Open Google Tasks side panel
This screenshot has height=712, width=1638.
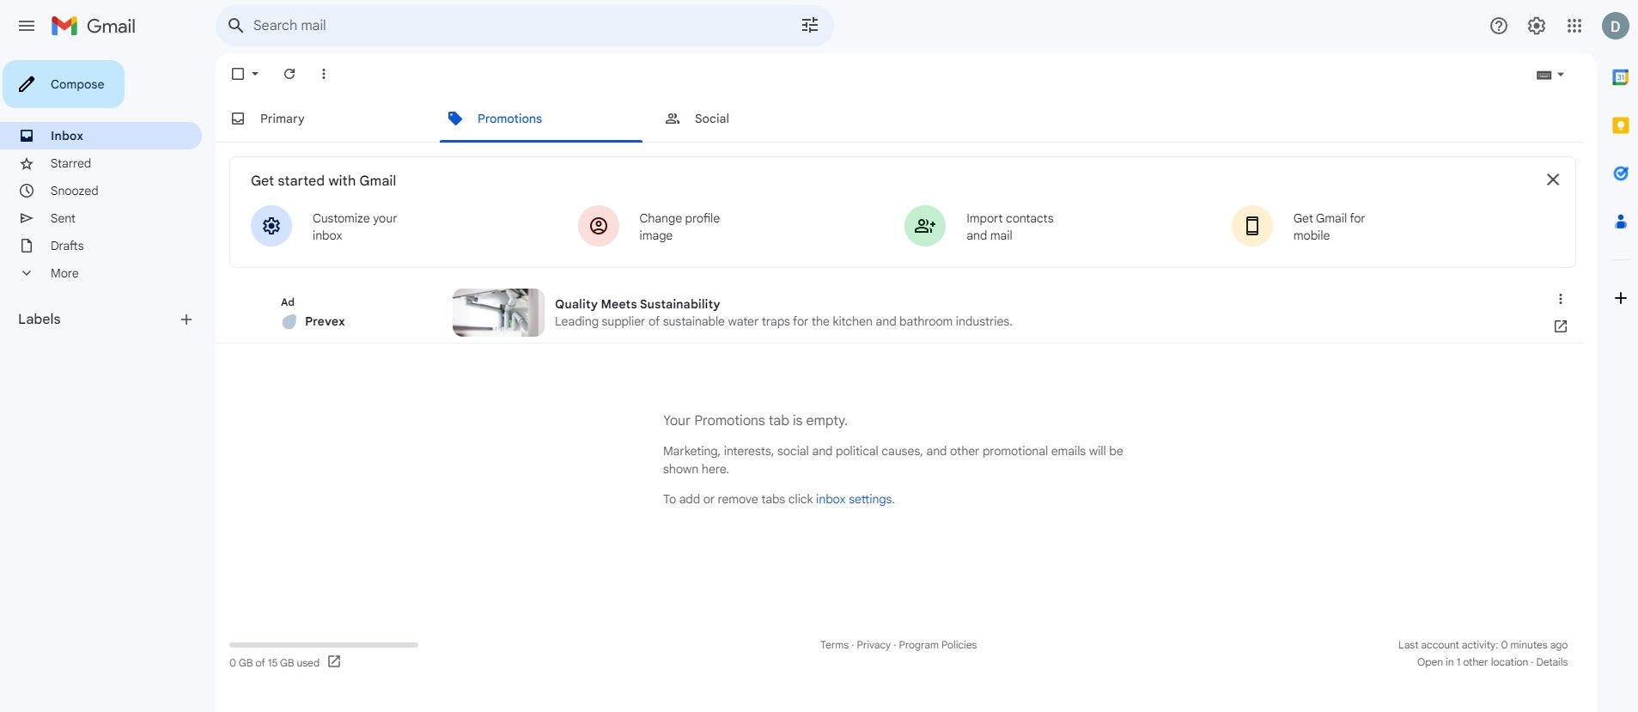(x=1621, y=173)
